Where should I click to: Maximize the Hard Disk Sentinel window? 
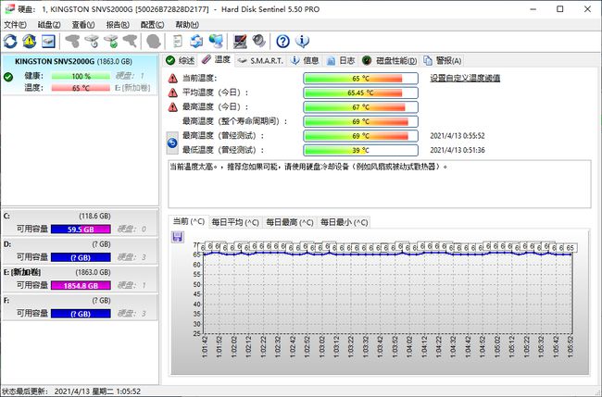click(560, 9)
